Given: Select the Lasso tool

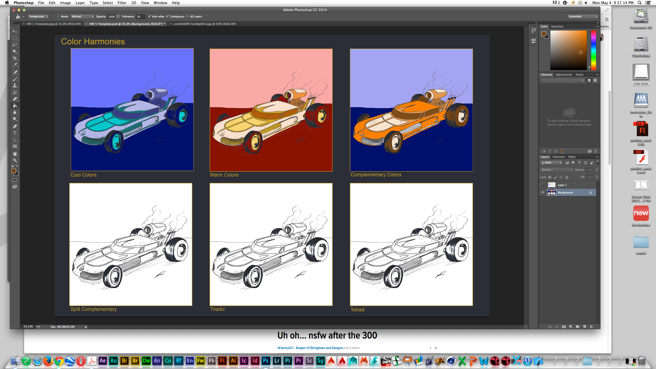Looking at the screenshot, I should [x=15, y=45].
